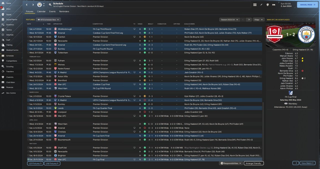Viewport: 320px width, 169px height.
Task: Click the pencil edit icon in top bar
Action: [261, 5]
